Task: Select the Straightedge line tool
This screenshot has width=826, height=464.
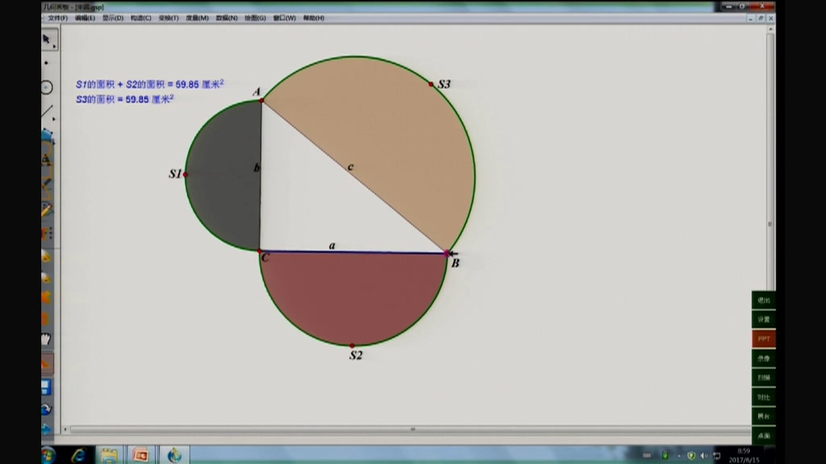Action: (47, 112)
